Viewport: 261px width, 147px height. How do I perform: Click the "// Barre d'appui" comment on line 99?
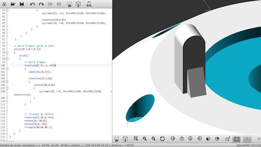[x=35, y=62]
